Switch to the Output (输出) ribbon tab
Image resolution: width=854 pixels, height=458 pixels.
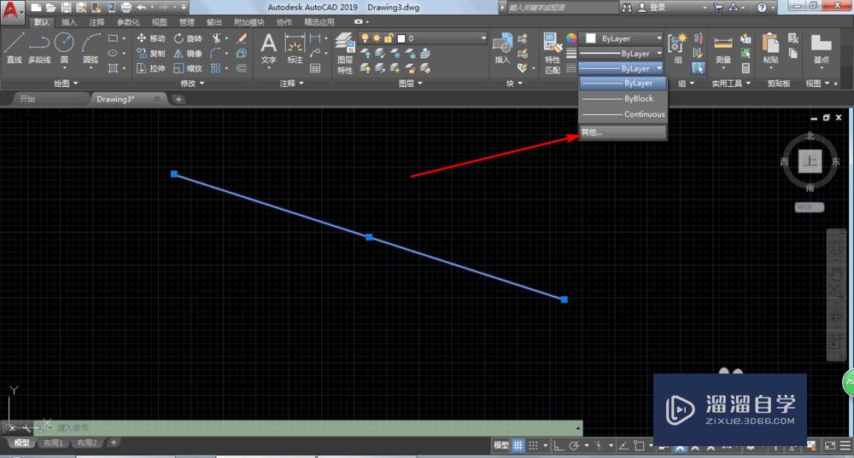(x=214, y=22)
